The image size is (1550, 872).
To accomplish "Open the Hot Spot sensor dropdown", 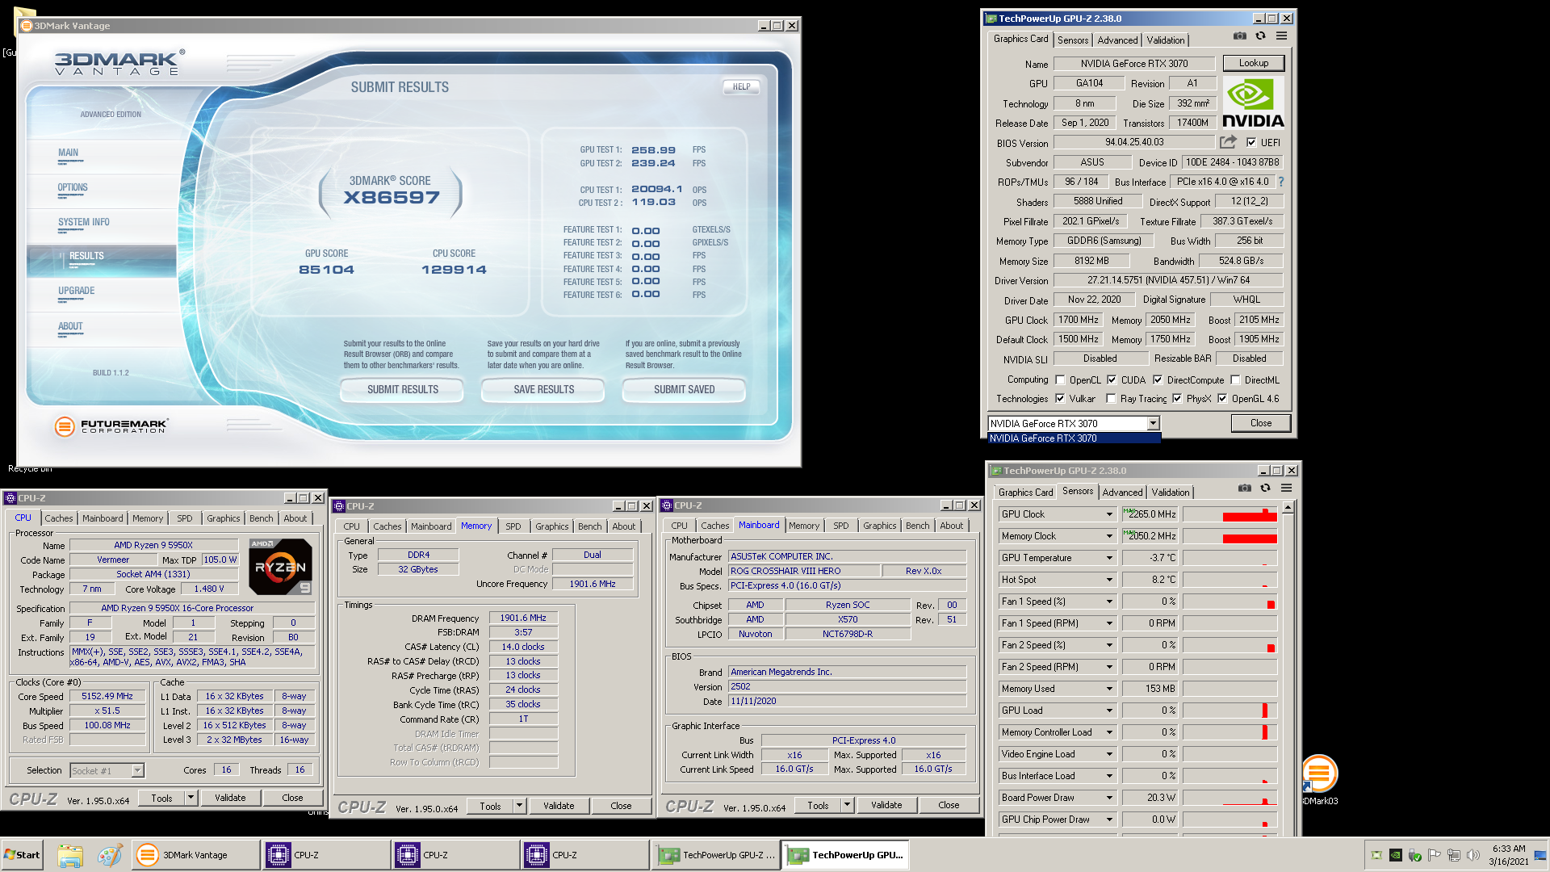I will pos(1109,580).
